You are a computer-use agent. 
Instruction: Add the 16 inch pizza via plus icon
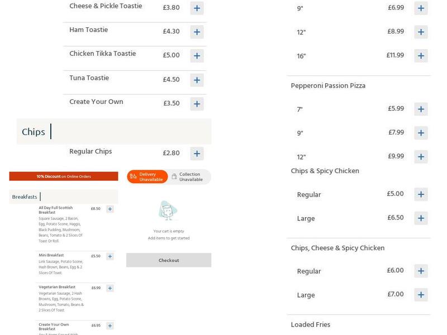point(420,55)
